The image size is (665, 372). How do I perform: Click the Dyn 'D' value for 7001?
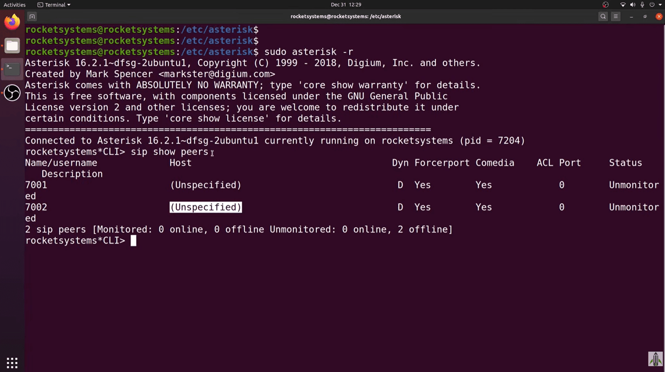400,185
